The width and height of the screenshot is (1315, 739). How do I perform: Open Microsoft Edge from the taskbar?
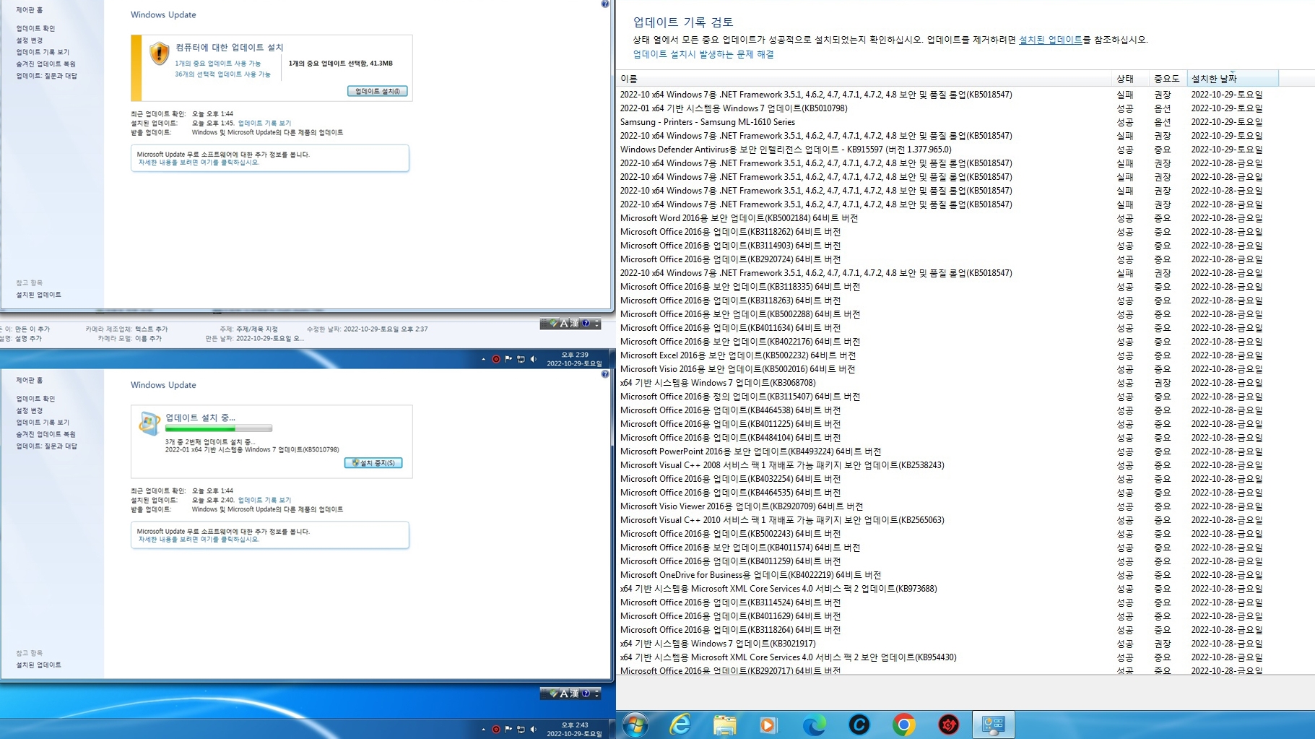[814, 725]
